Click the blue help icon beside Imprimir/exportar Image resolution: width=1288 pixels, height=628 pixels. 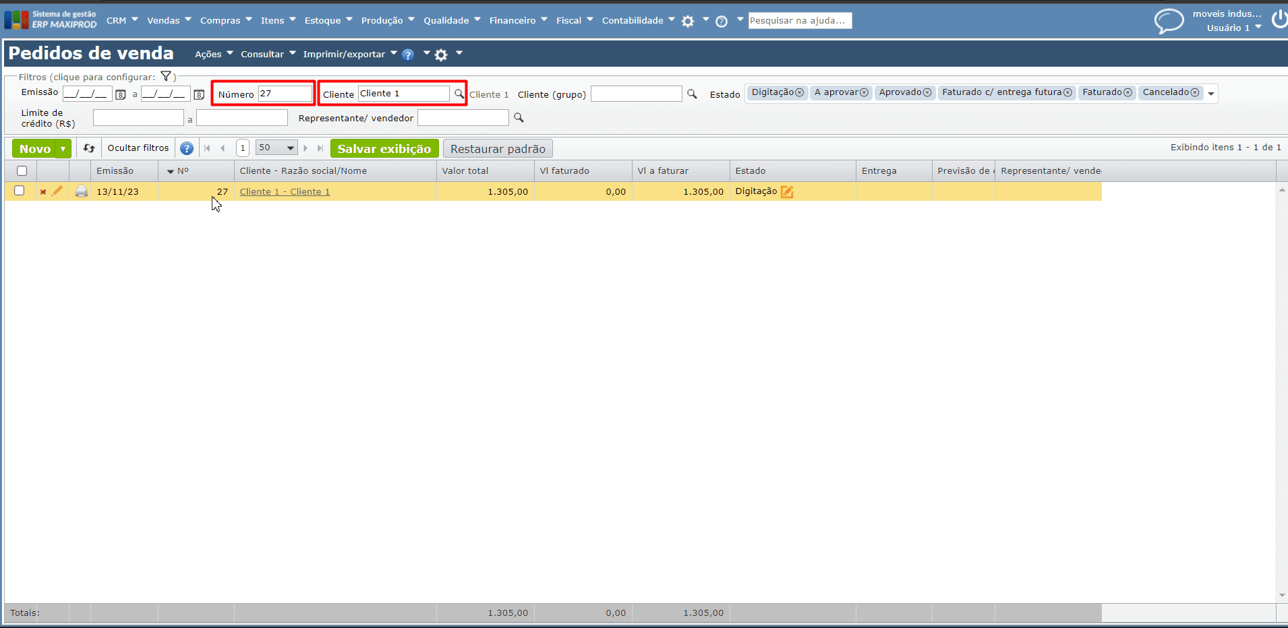point(408,55)
